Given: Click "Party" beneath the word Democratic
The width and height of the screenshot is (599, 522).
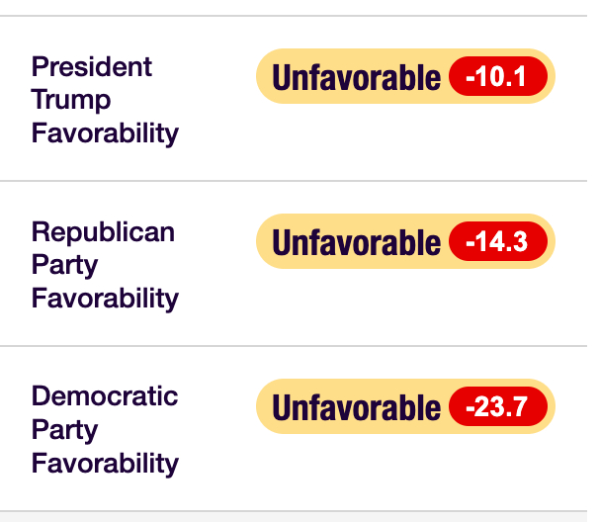Looking at the screenshot, I should point(64,430).
